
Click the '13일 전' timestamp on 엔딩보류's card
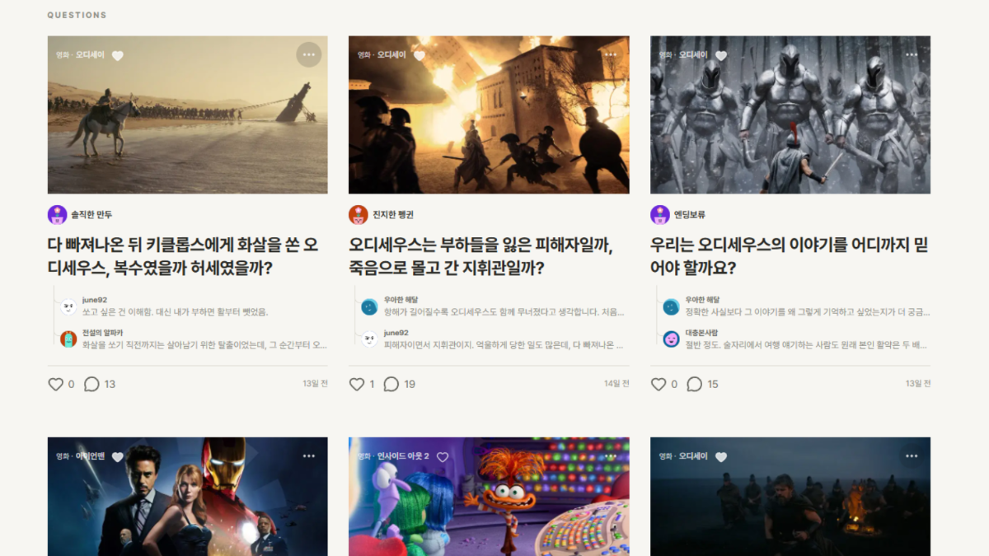(918, 384)
